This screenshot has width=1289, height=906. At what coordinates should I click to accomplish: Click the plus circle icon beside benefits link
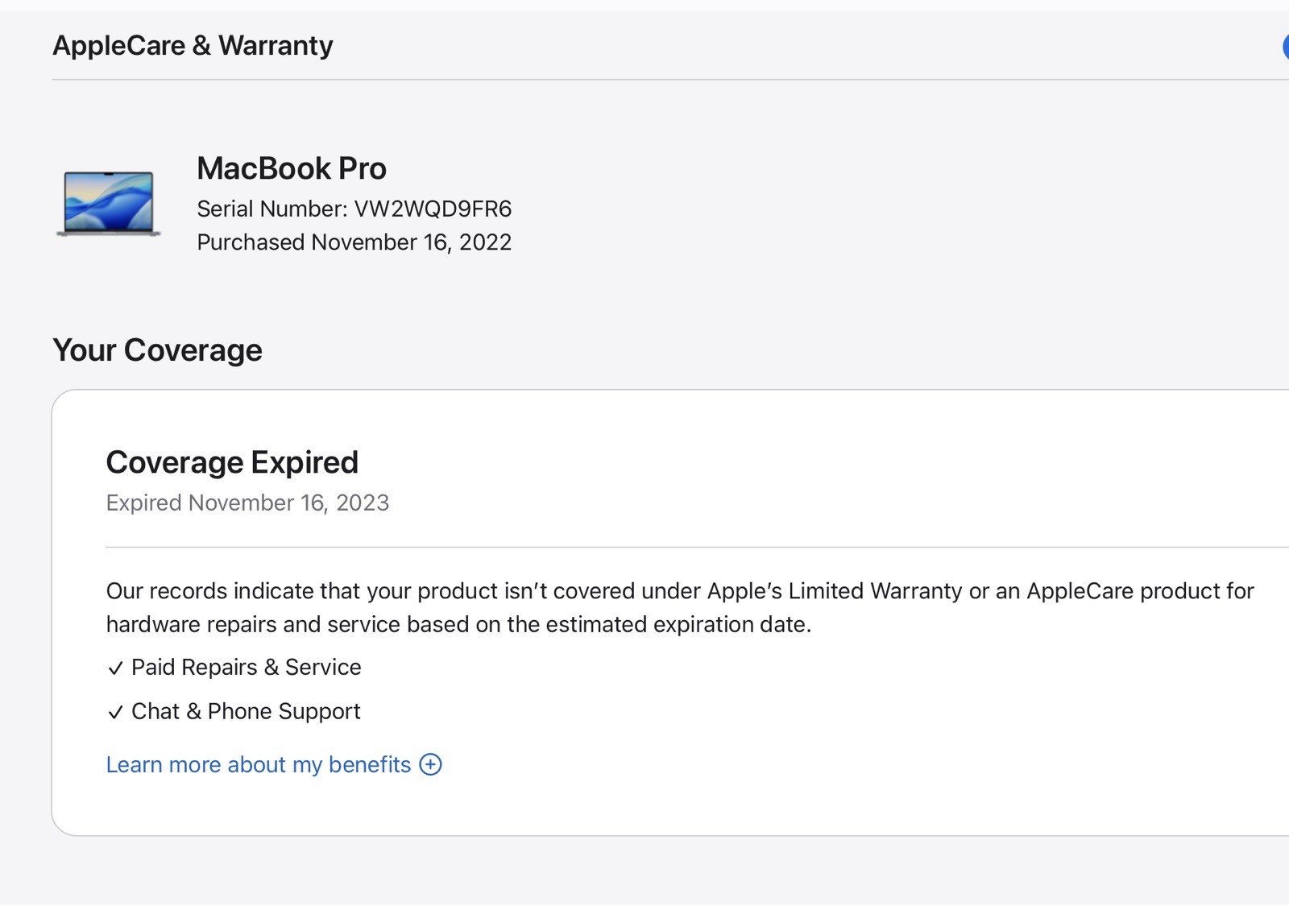coord(431,764)
